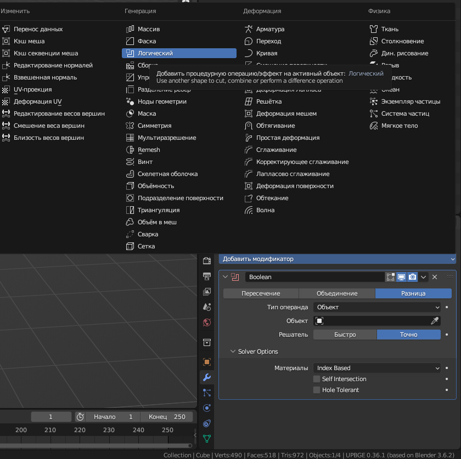Open the Particles properties tab icon

207,393
